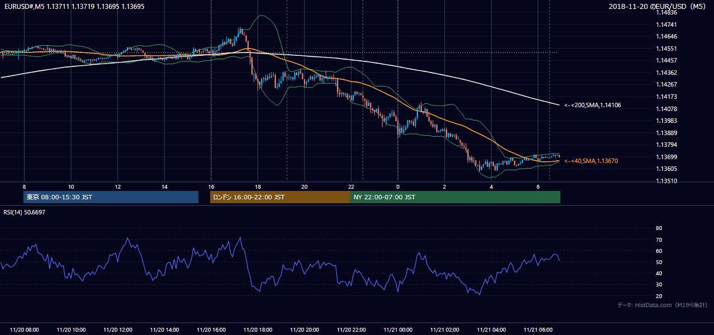This screenshot has height=335, width=714.
Task: Click price axis value 1.13605
Action: (665, 169)
